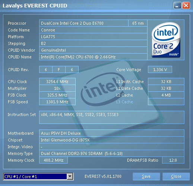Click the Core Voltage label

(129, 70)
